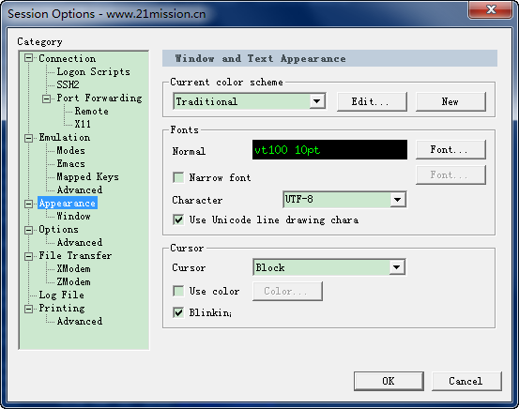Collapse the Emulation category node
The image size is (519, 409).
(29, 138)
